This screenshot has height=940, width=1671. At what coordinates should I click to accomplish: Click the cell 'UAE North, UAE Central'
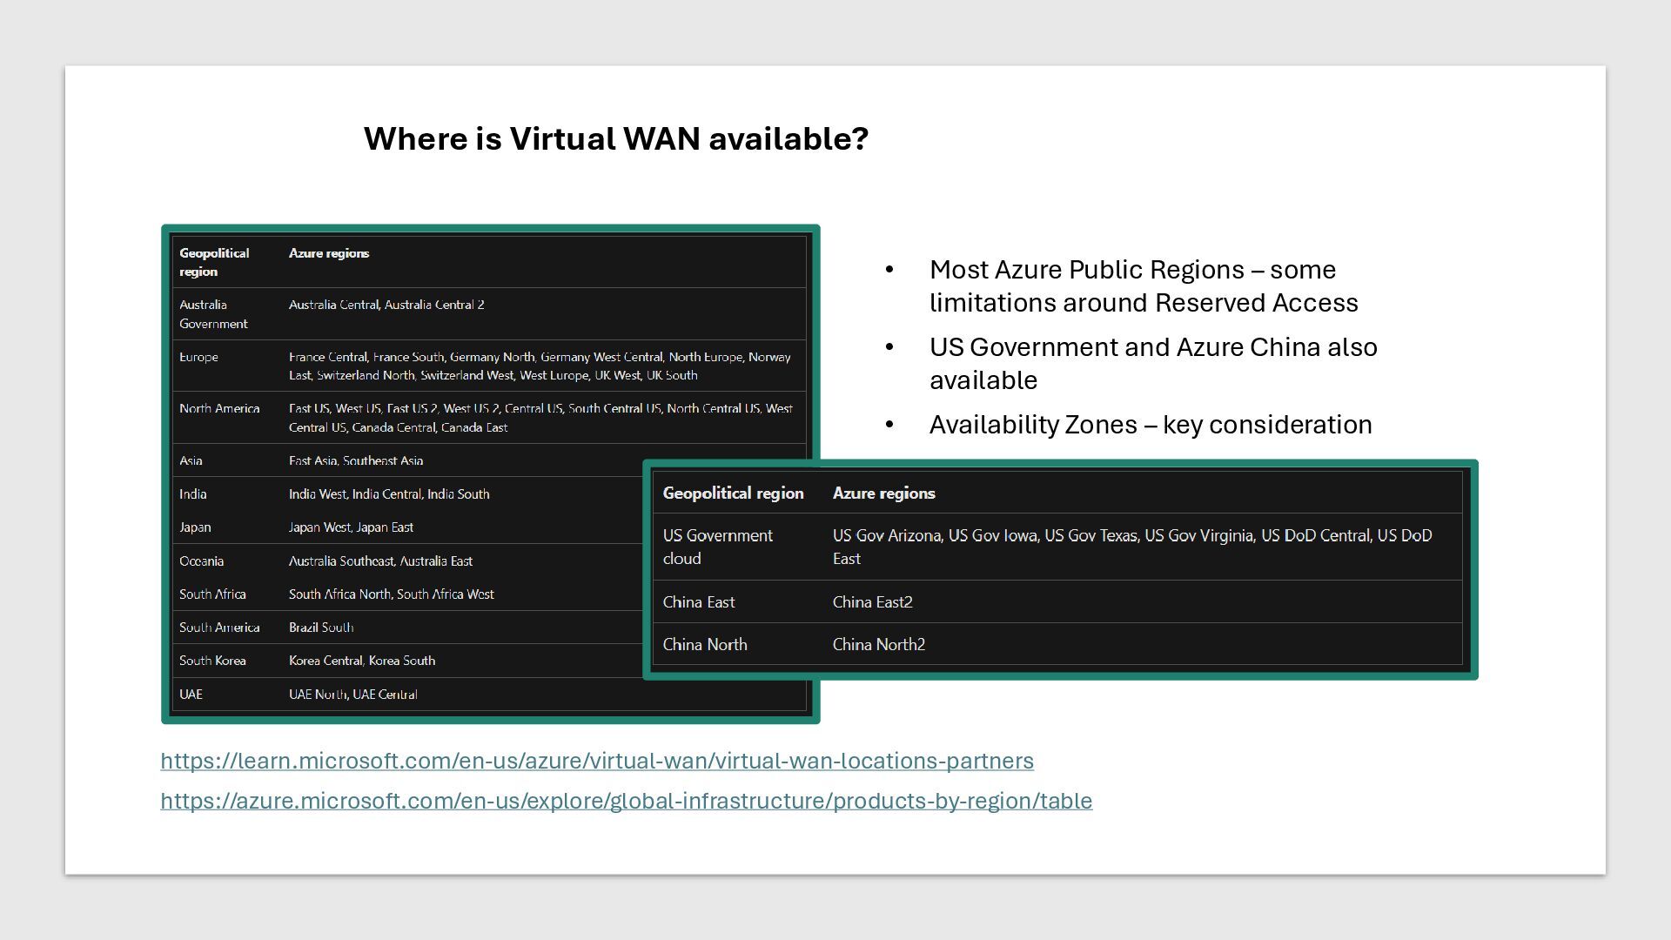(353, 695)
